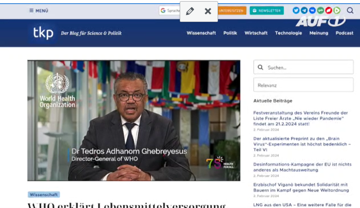Open the hamburger MENÜ icon
The width and height of the screenshot is (360, 208).
click(32, 10)
